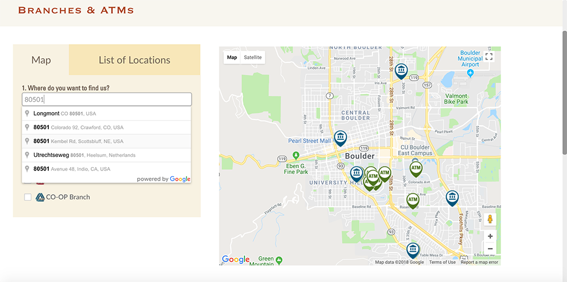Click the Boulder Municipal Airport plane icon
This screenshot has width=567, height=282.
pos(470,73)
